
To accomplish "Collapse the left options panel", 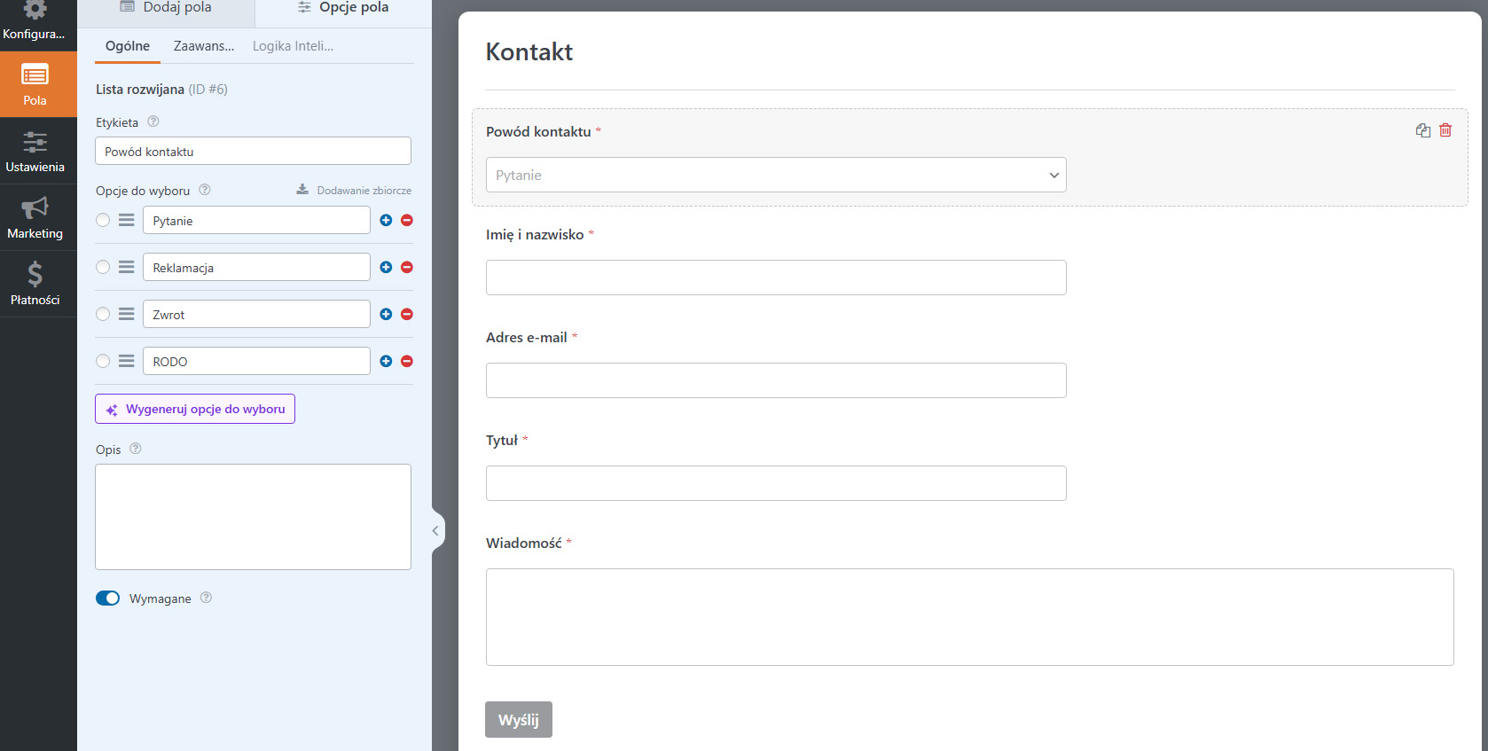I will 435,531.
